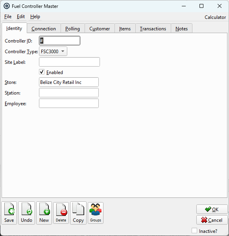Open the Groups people icon

pos(96,213)
